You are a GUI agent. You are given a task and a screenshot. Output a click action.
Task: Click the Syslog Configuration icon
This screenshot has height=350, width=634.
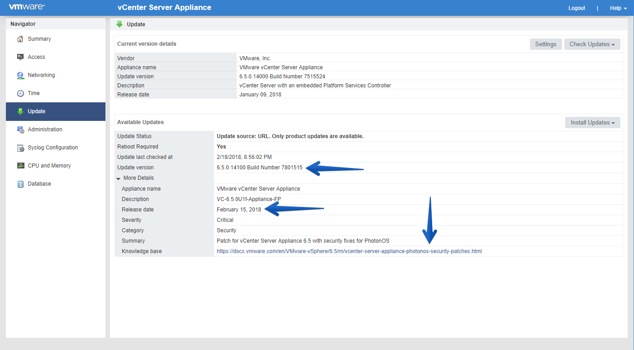pyautogui.click(x=20, y=148)
